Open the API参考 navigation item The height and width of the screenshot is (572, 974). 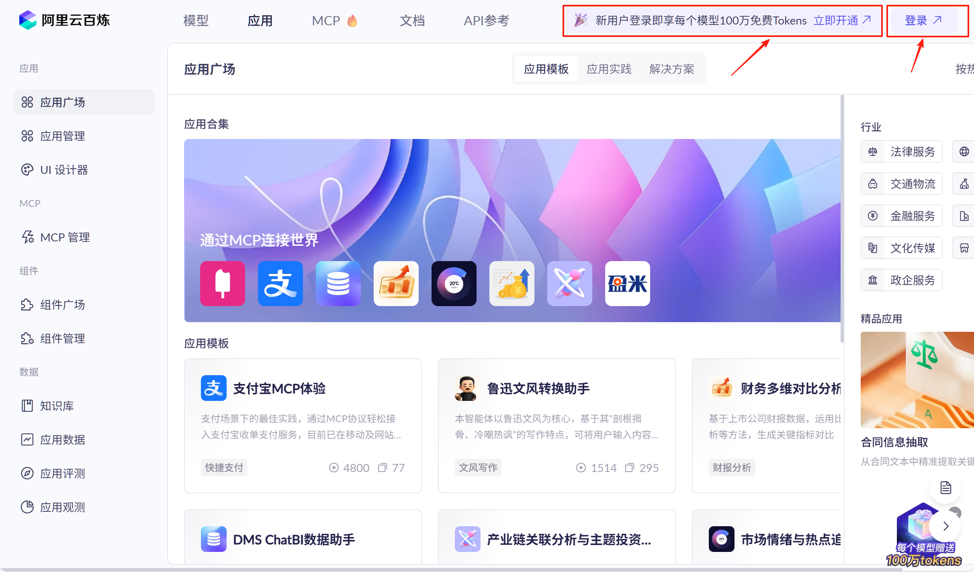click(487, 20)
